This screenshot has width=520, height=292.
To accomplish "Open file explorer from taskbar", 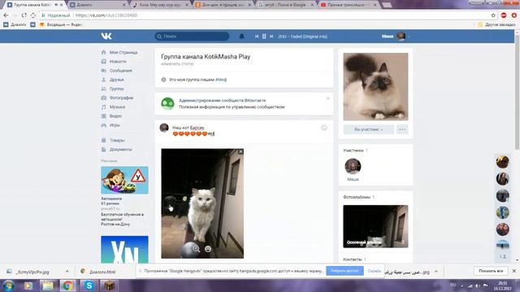I will [x=47, y=286].
